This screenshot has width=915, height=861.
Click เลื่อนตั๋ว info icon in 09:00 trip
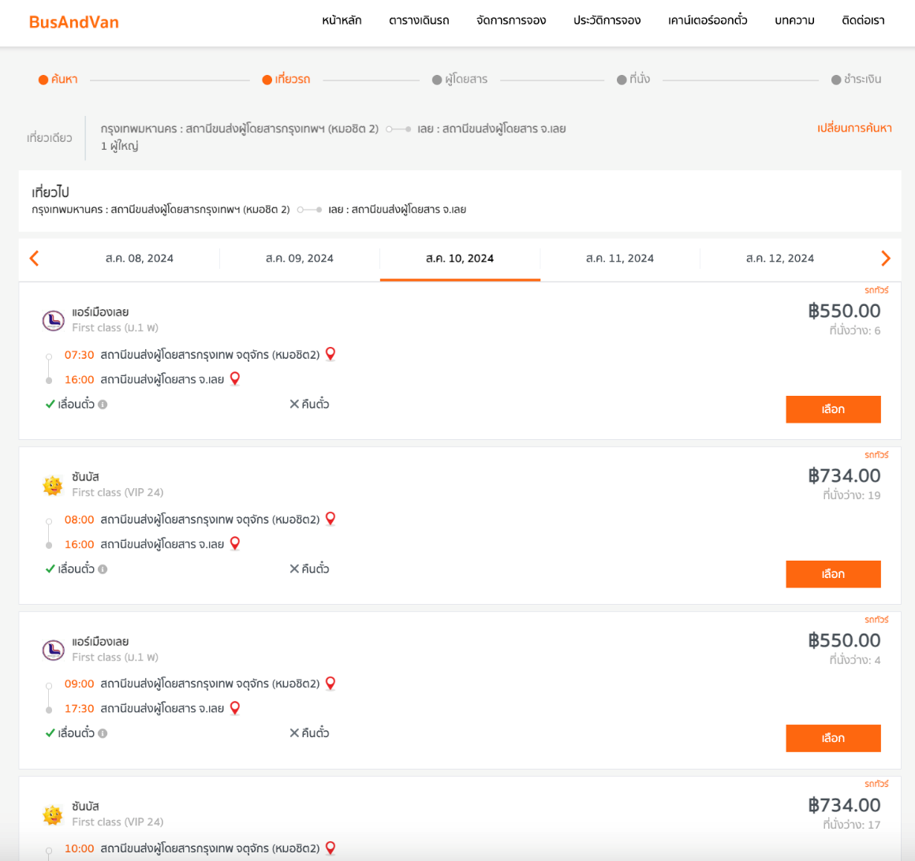103,733
